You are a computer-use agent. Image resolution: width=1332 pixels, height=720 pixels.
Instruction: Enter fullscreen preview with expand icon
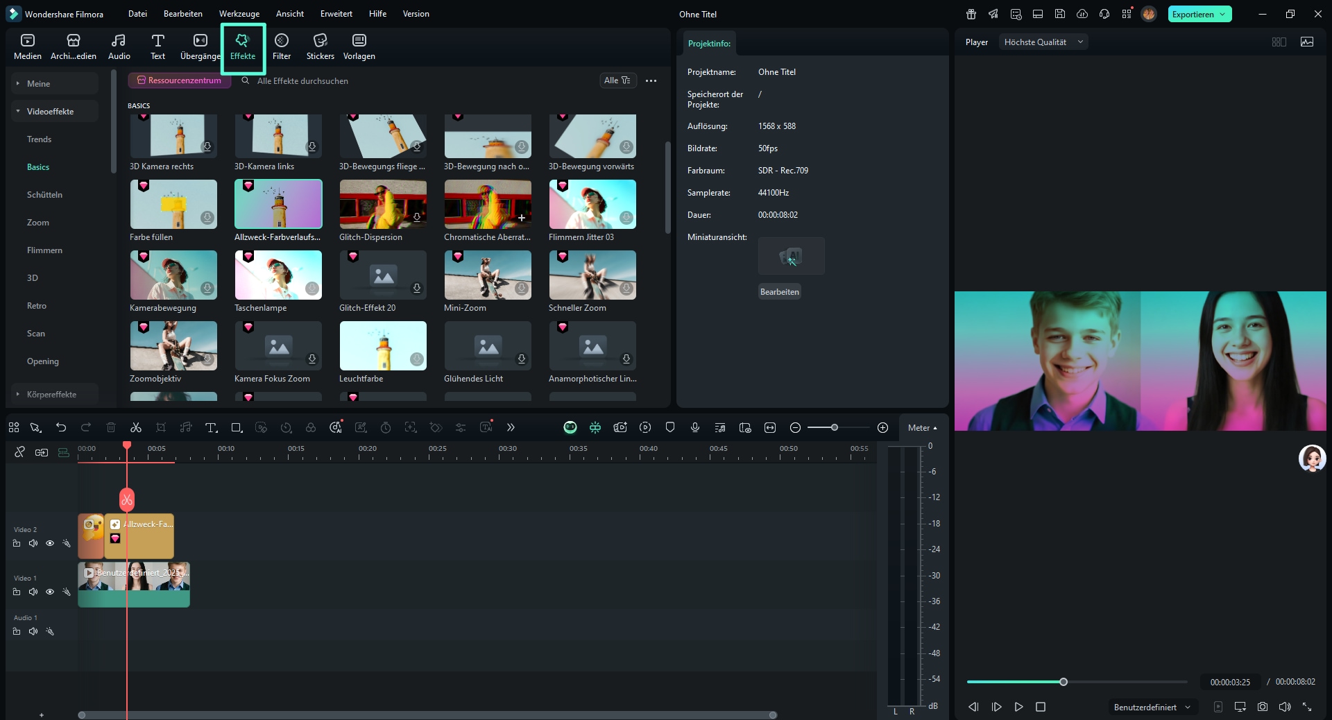click(x=1307, y=707)
